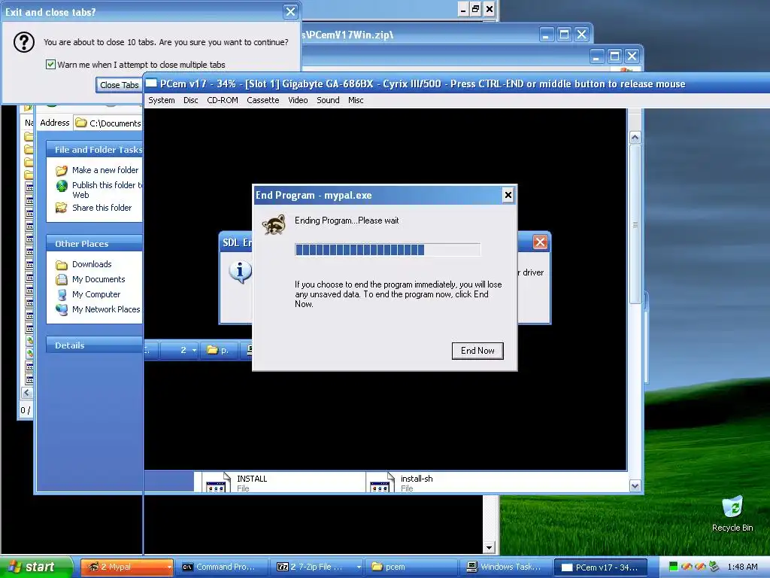
Task: Open My Network Places link
Action: [x=106, y=309]
